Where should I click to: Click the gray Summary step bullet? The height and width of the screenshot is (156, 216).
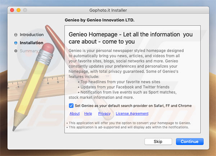point(16,51)
